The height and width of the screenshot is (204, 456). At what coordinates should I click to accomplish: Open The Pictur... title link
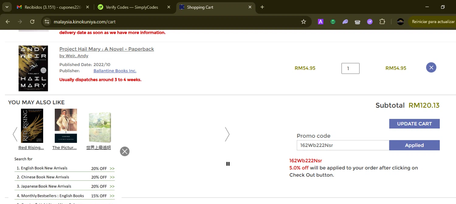click(64, 147)
